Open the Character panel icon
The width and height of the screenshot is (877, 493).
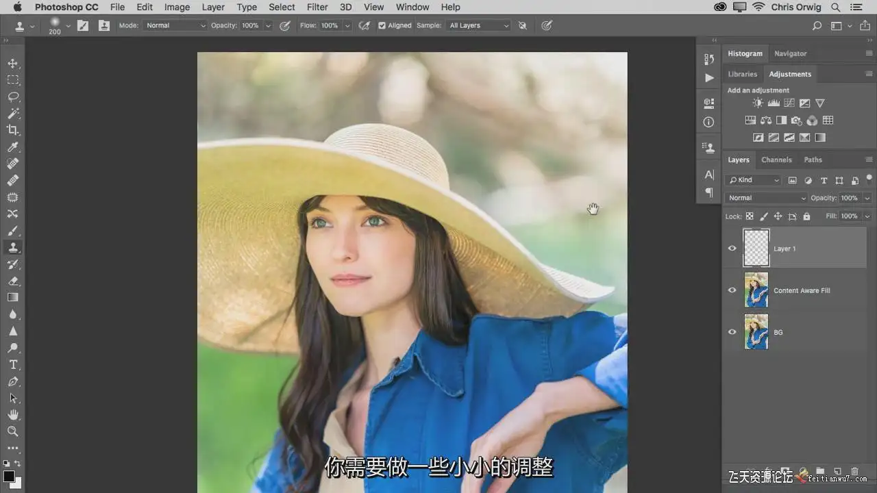tap(709, 175)
